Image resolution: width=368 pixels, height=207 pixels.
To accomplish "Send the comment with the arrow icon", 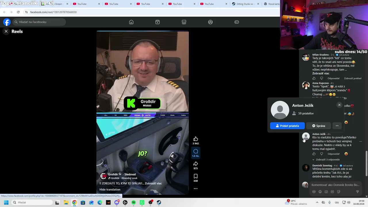I will [x=358, y=192].
